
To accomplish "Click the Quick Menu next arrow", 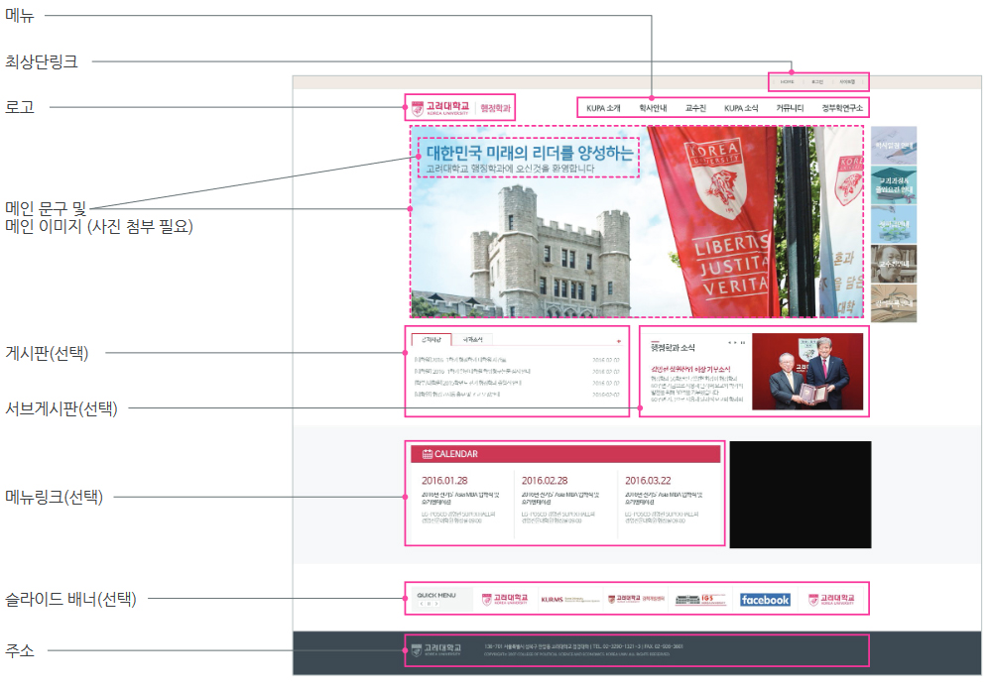I will coord(436,604).
